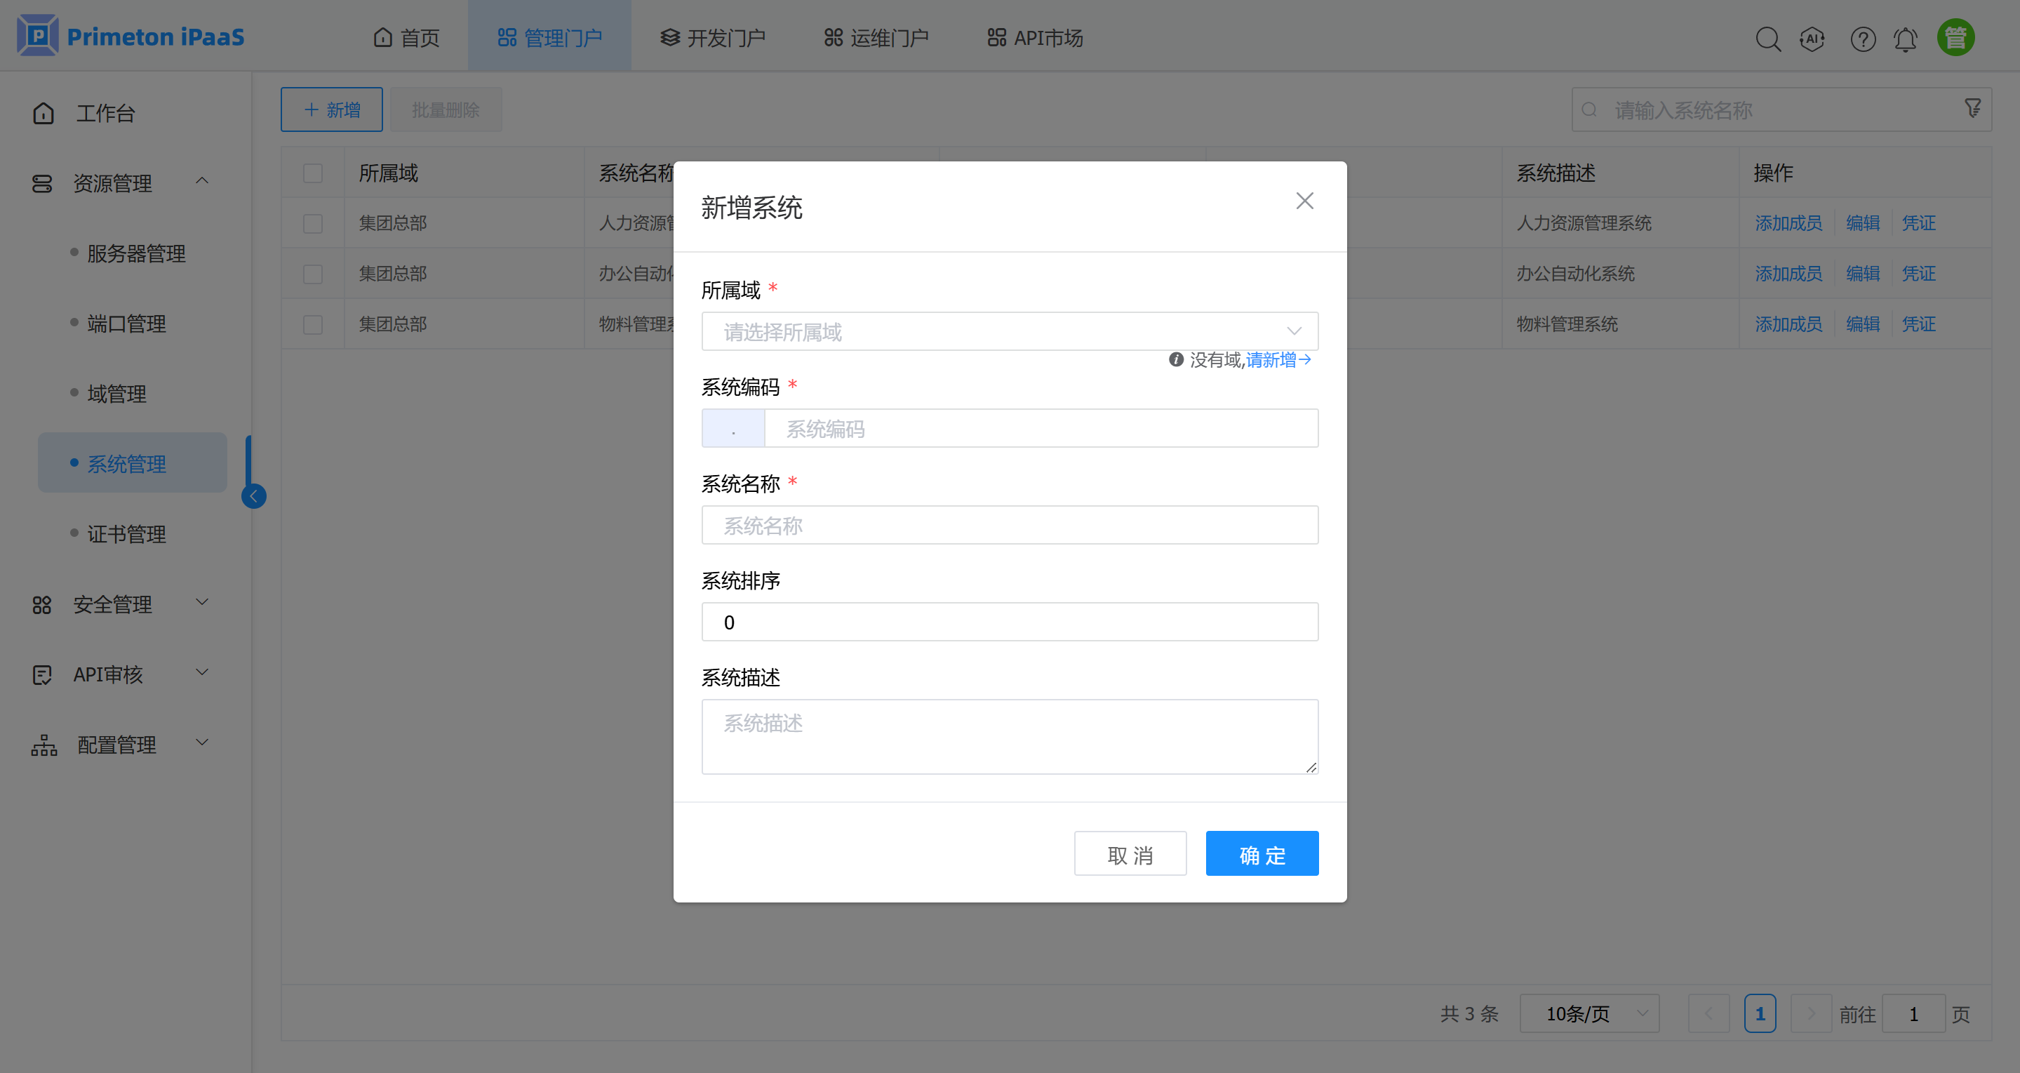Click the AI assistant icon
The height and width of the screenshot is (1073, 2020).
tap(1813, 39)
